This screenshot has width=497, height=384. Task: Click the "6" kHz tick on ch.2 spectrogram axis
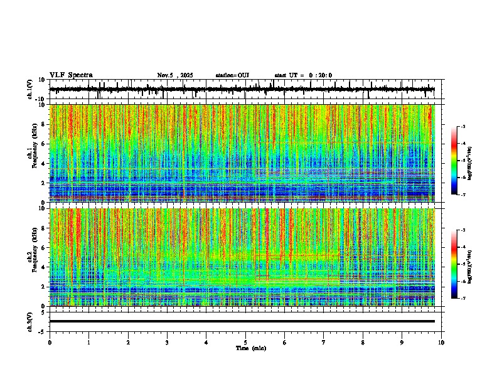44,248
